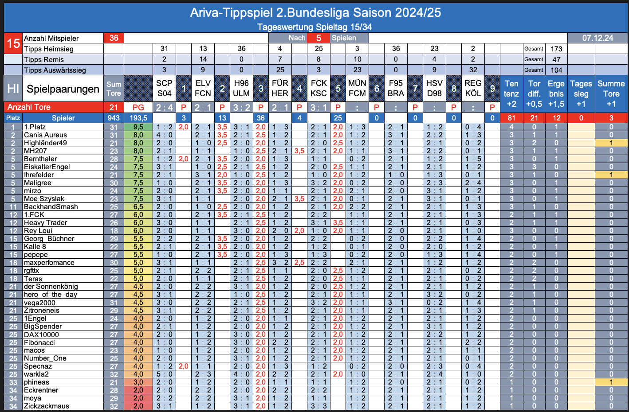
Task: Select player name 'BackhandSmash'
Action: (x=51, y=206)
